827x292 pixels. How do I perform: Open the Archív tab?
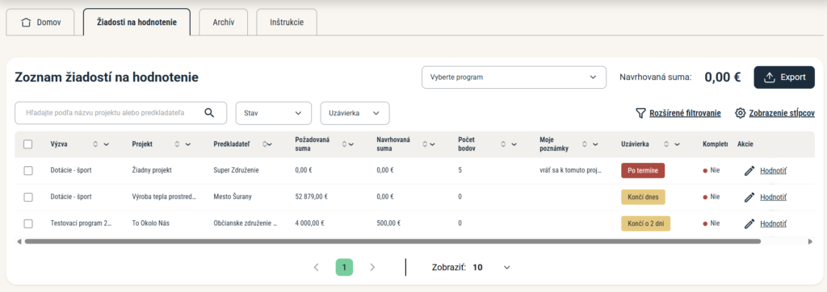(x=223, y=23)
